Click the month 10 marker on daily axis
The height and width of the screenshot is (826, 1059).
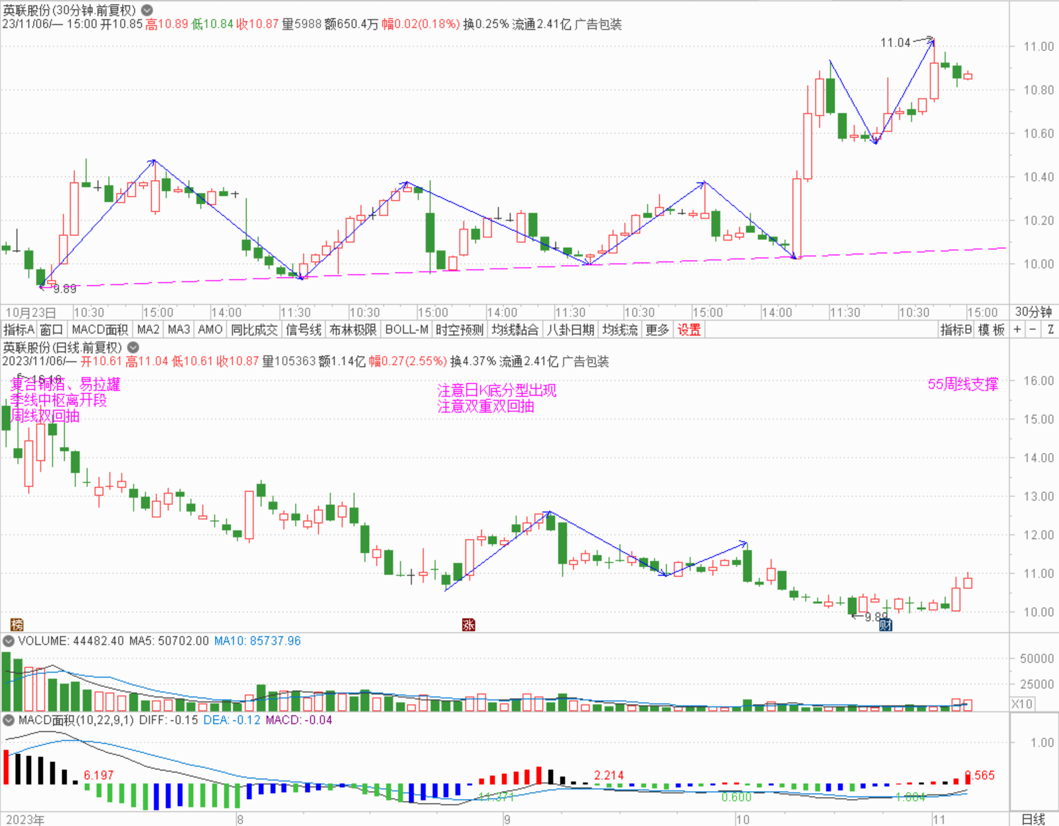click(x=743, y=819)
